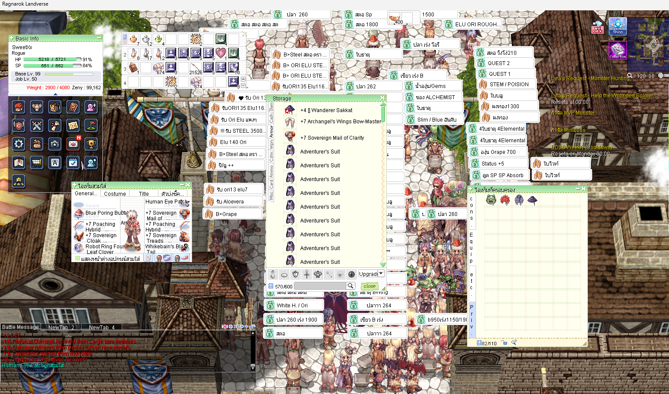Switch to the Title equipment tab

144,194
